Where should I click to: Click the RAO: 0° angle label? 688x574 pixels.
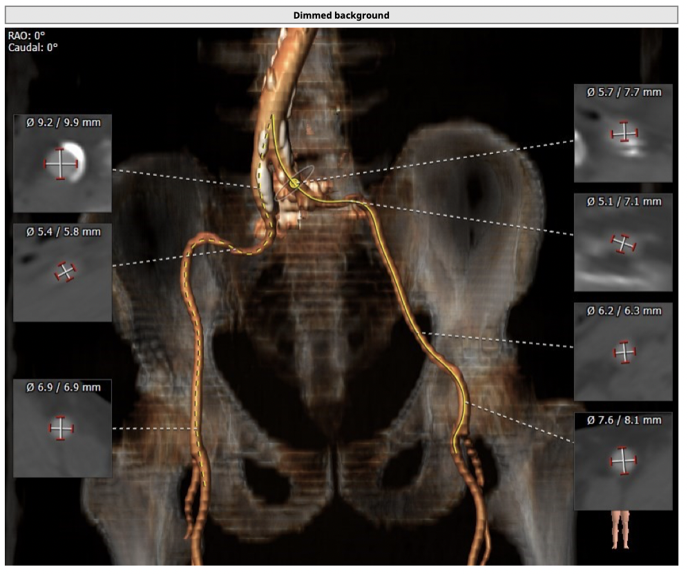tap(27, 37)
